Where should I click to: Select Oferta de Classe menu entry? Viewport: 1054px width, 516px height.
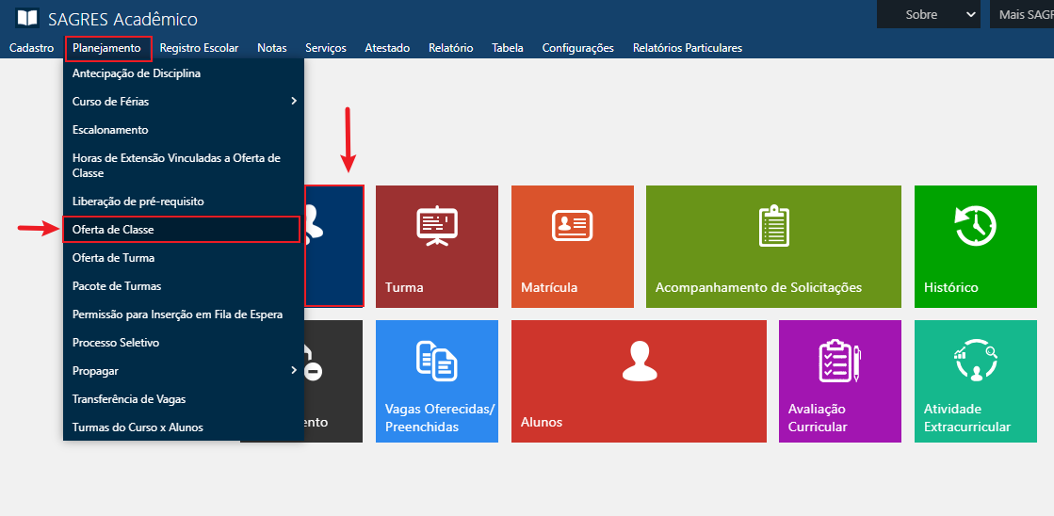[113, 230]
